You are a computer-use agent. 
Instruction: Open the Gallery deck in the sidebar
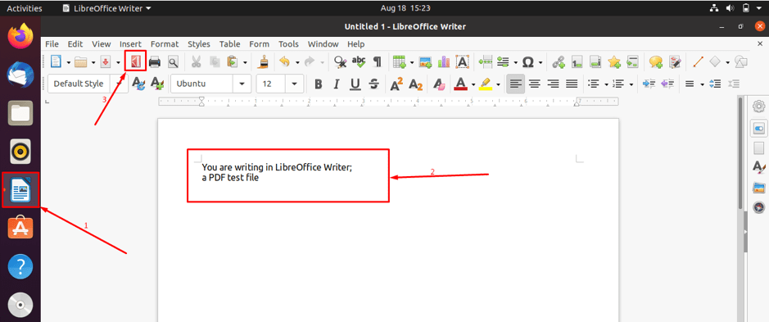tap(758, 187)
